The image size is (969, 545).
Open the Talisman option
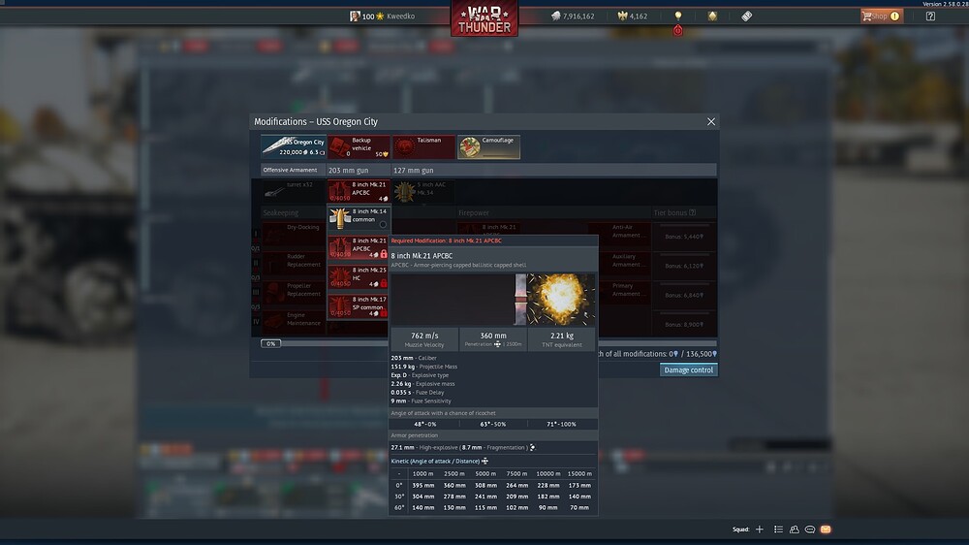pyautogui.click(x=423, y=146)
